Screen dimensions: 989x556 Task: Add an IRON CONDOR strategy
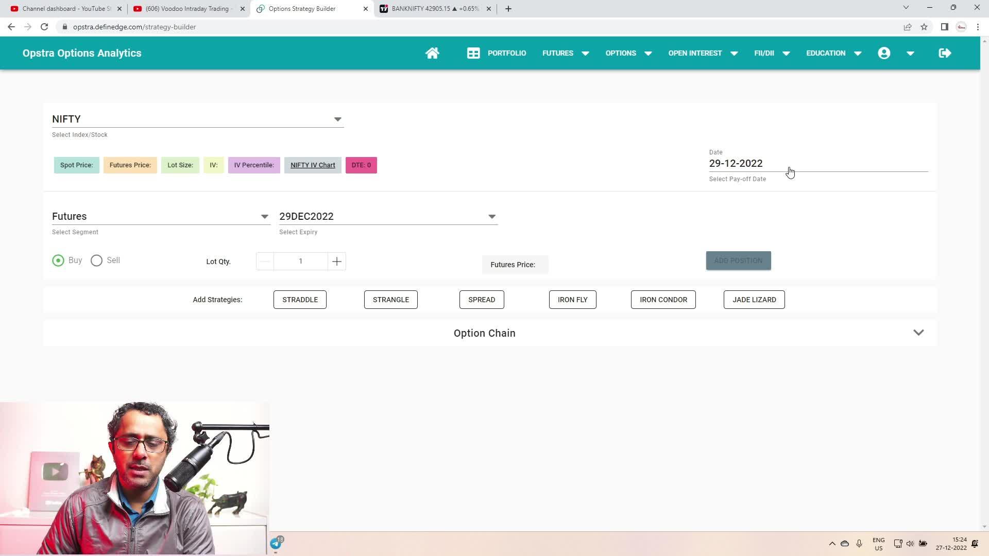663,300
